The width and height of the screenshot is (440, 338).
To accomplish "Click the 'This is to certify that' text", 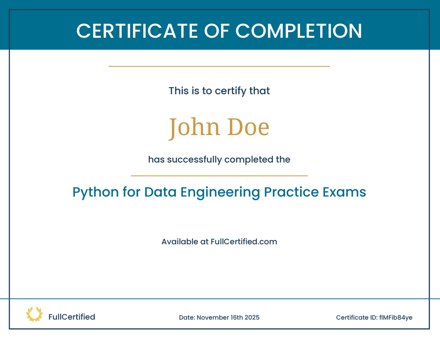I will (x=219, y=91).
